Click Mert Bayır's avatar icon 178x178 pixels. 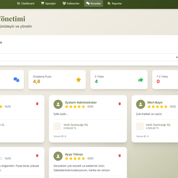coord(141,104)
